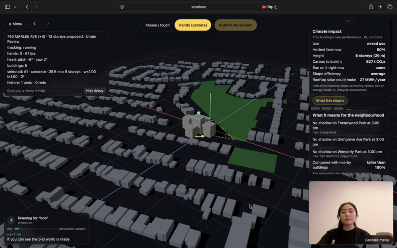The height and width of the screenshot is (248, 397).
Task: Click the 'Hottest face now' 60% value
Action: coord(381,50)
